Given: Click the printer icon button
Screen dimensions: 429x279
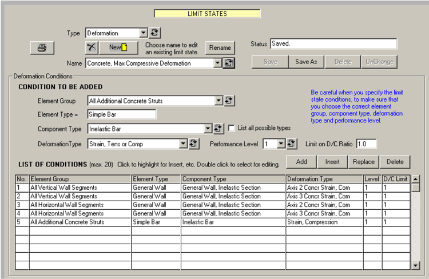Looking at the screenshot, I should point(42,49).
